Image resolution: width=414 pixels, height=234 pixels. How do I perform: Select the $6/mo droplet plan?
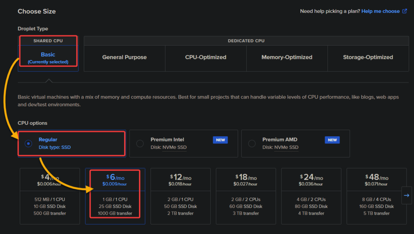pos(115,196)
